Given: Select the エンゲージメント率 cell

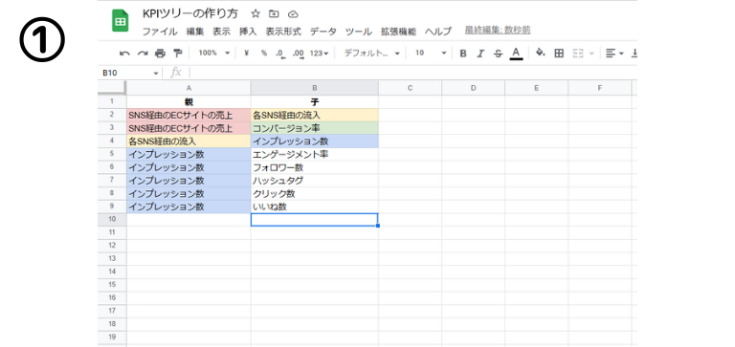Looking at the screenshot, I should click(315, 154).
